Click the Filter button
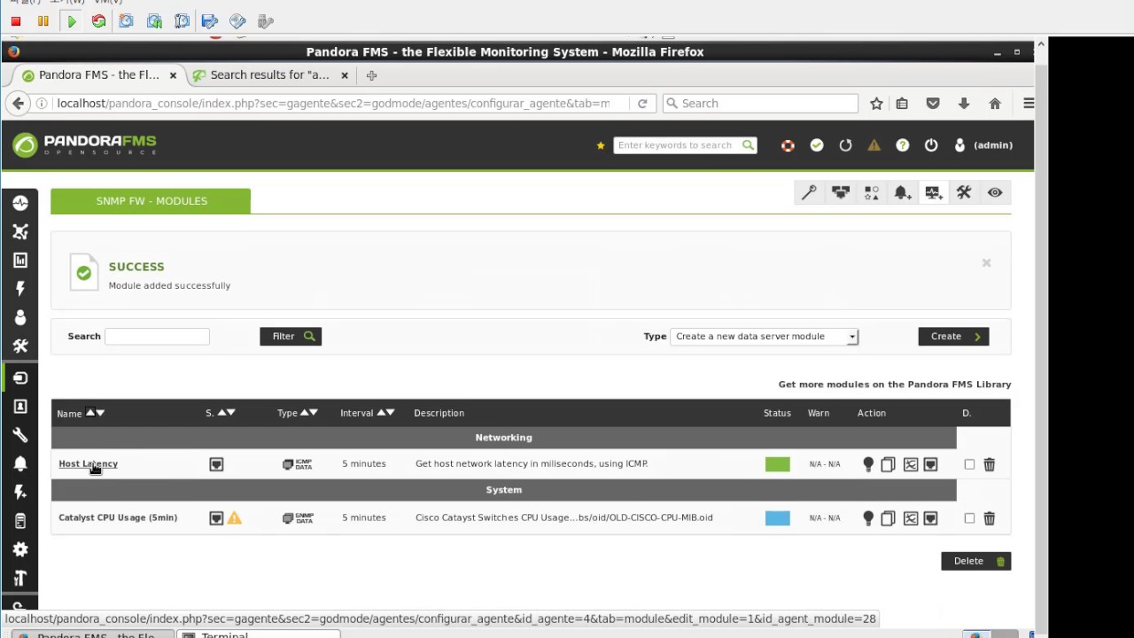The image size is (1134, 638). pos(291,337)
